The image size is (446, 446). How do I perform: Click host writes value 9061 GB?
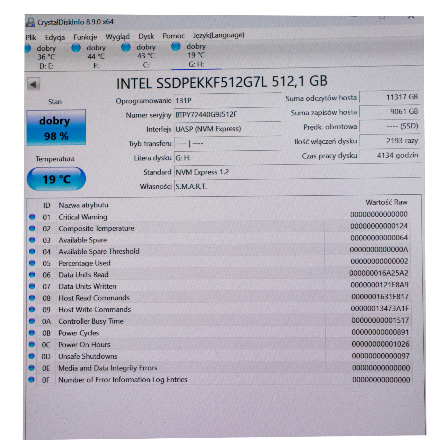[390, 111]
